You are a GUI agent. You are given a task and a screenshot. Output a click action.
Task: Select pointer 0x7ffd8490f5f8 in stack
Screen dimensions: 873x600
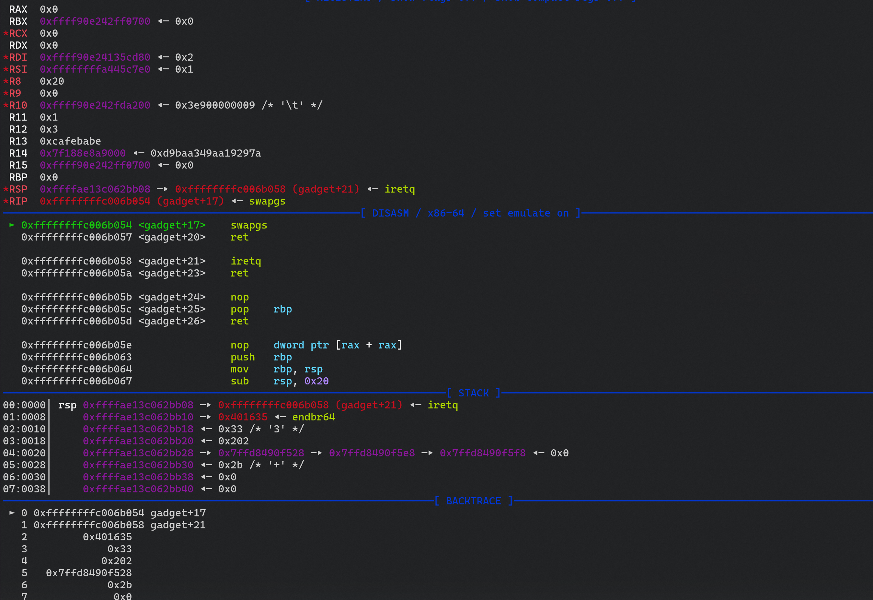point(483,453)
